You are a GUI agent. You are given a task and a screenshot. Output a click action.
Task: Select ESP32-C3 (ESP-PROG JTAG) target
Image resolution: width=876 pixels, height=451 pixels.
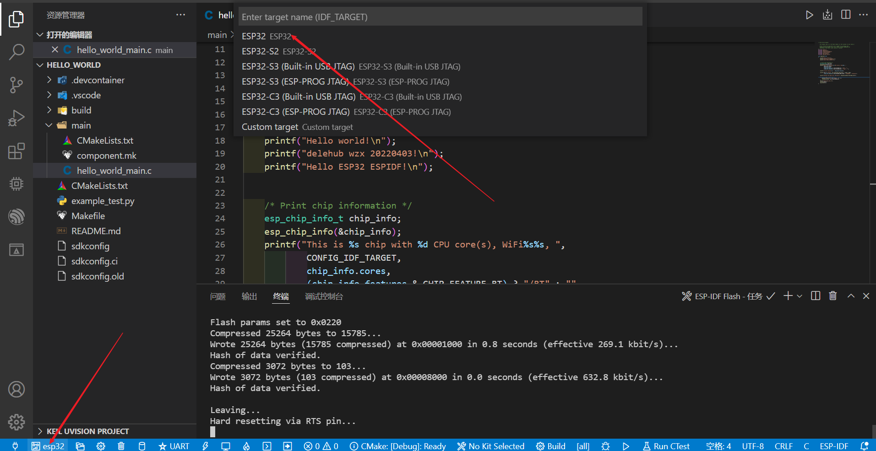tap(440, 112)
